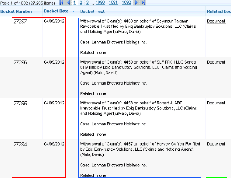
Task: Sort by Docket Number column header
Action: pyautogui.click(x=16, y=11)
